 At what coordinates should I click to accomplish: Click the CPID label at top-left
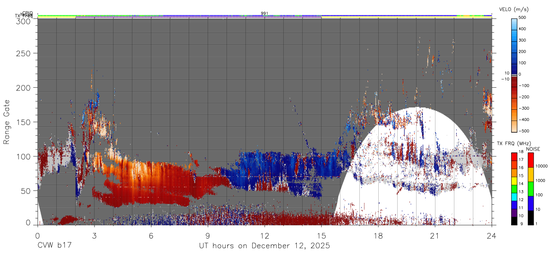pos(27,13)
